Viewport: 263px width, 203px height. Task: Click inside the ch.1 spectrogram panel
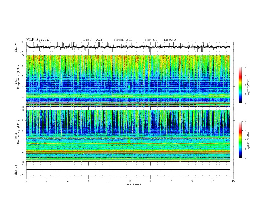[128, 81]
